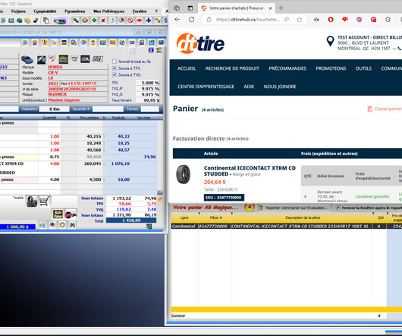Reload the dttirehub browser page
The image size is (402, 336).
pyautogui.click(x=191, y=20)
